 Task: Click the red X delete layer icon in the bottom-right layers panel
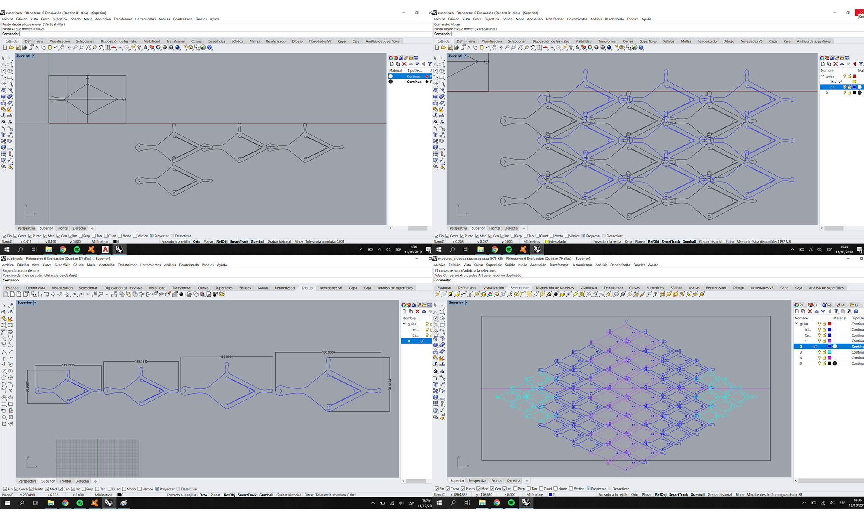coord(810,311)
